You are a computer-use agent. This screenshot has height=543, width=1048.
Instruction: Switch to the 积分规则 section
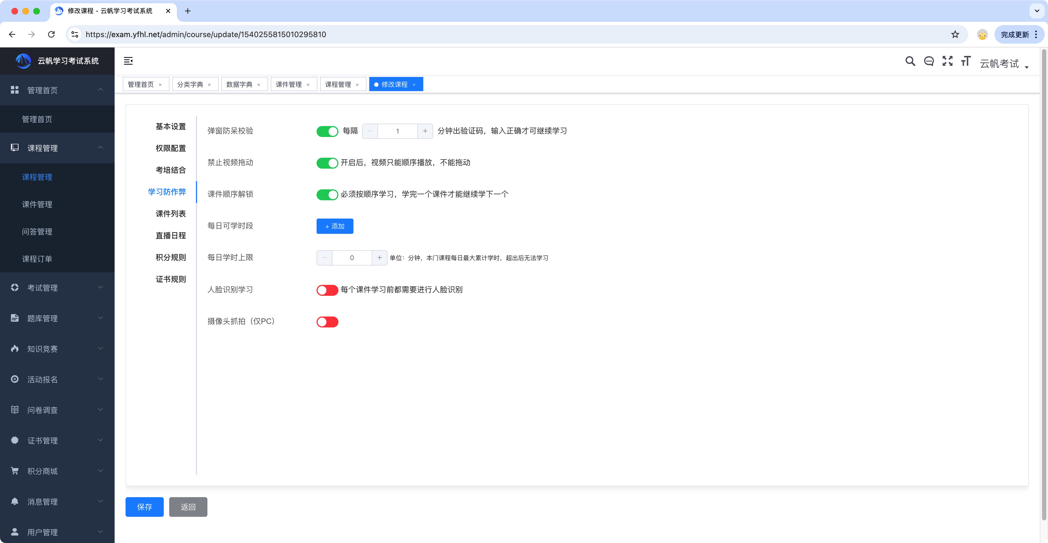point(171,258)
